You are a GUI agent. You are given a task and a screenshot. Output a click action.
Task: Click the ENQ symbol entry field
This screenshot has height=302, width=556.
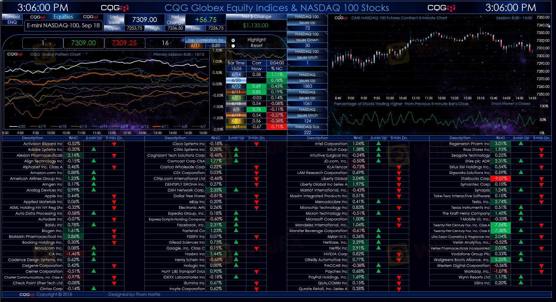[12, 22]
